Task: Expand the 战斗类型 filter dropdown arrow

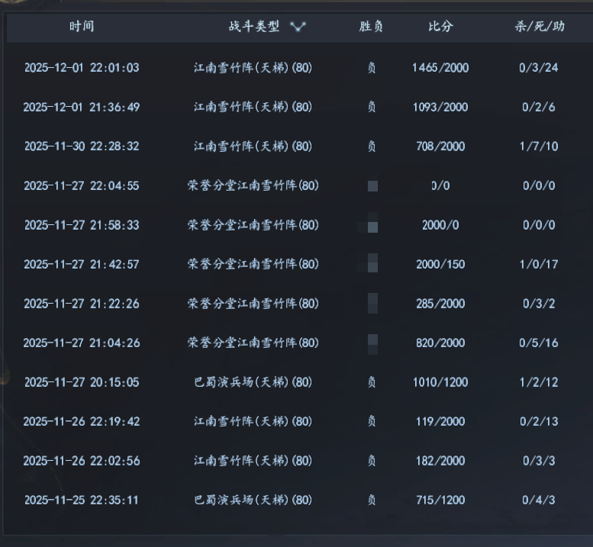Action: [298, 27]
